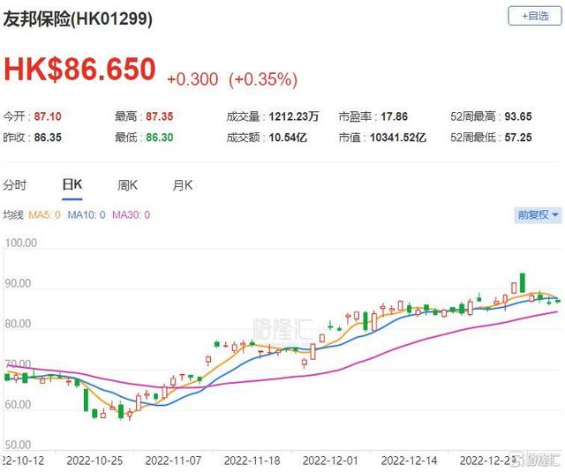Add stock via +自选 button
The image size is (565, 472).
pos(535,16)
